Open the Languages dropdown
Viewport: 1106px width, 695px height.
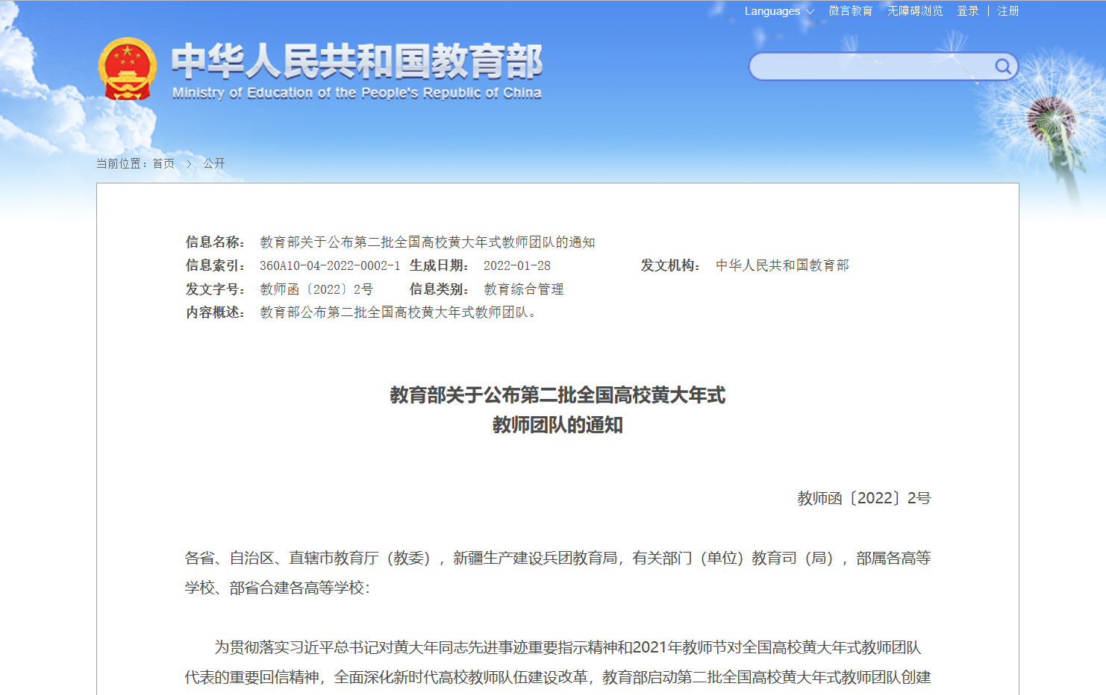pos(779,11)
